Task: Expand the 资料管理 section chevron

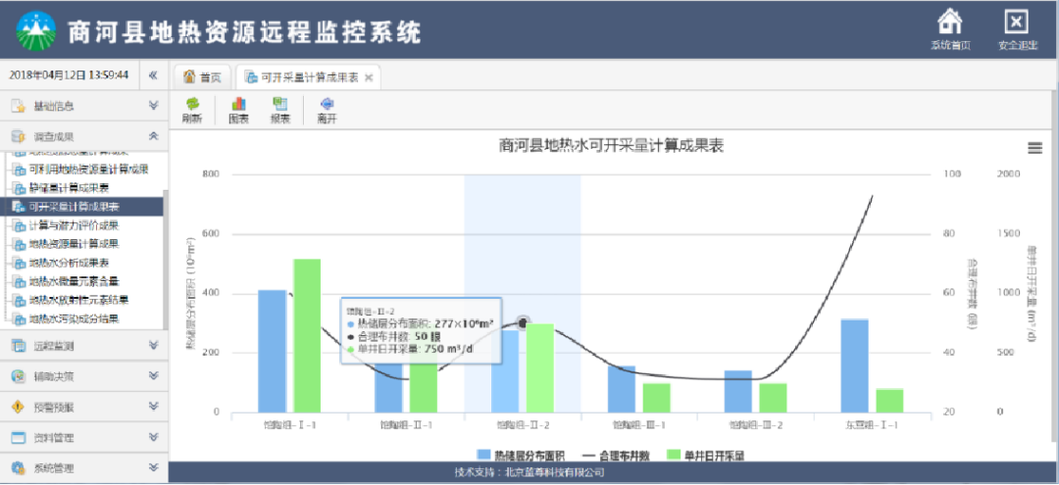Action: click(153, 438)
